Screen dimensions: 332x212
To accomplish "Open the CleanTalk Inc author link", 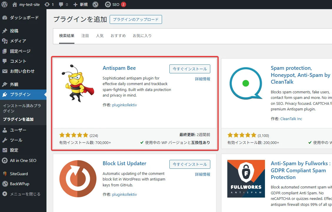I will tap(291, 119).
